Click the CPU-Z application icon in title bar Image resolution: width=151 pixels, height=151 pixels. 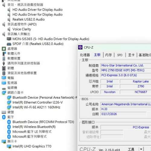[80, 47]
